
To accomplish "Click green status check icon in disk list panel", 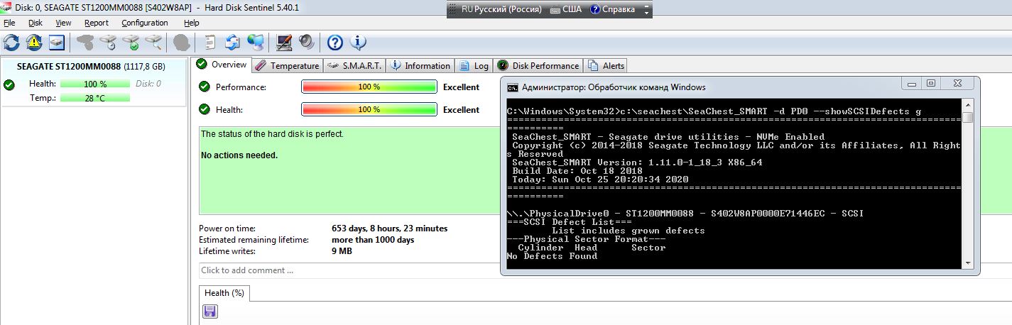I will pos(9,84).
